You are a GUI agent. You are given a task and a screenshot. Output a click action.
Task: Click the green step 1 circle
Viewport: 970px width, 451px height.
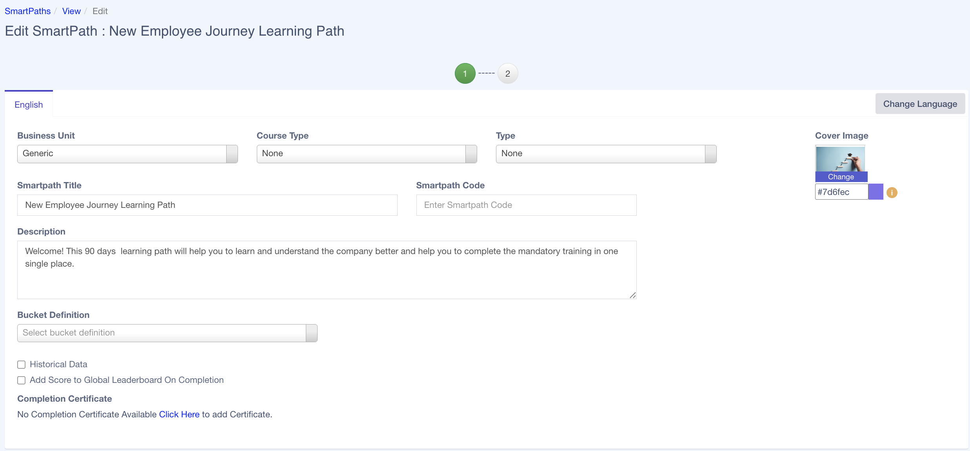coord(465,74)
